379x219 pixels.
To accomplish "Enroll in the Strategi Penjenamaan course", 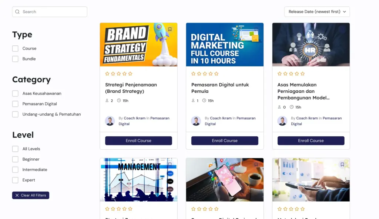I will (x=138, y=141).
